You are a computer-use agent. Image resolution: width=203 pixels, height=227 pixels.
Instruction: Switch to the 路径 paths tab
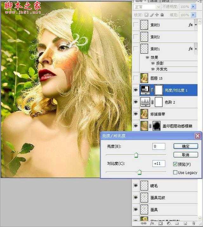[x=166, y=1]
